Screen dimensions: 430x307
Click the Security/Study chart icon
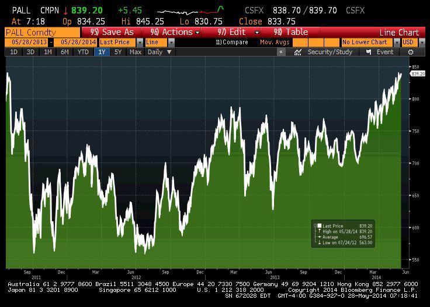[x=298, y=52]
